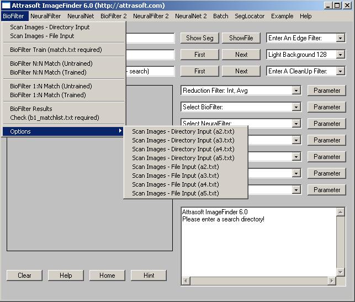This screenshot has height=302, width=355.
Task: Choose Scan Images - Directory Input (a3.txt)
Action: tap(183, 140)
